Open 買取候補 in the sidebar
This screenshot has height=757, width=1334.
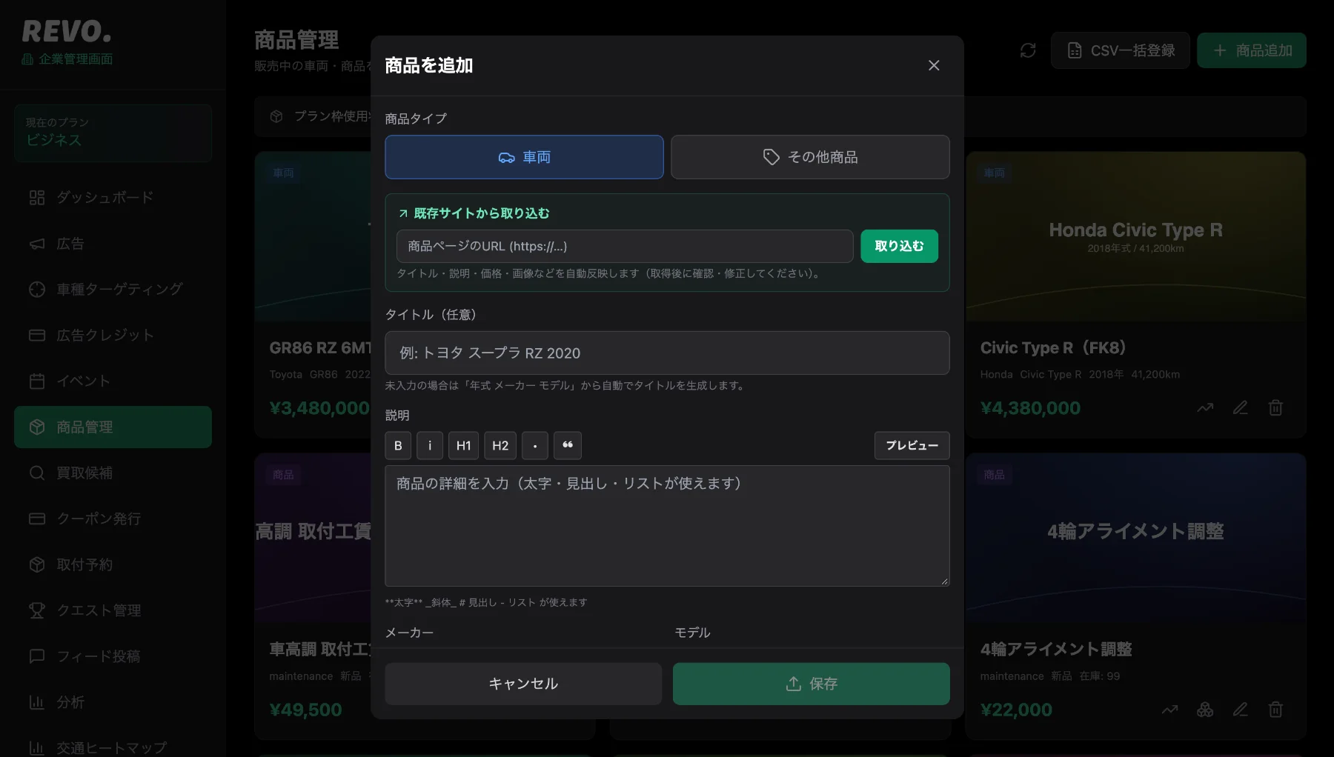point(113,473)
